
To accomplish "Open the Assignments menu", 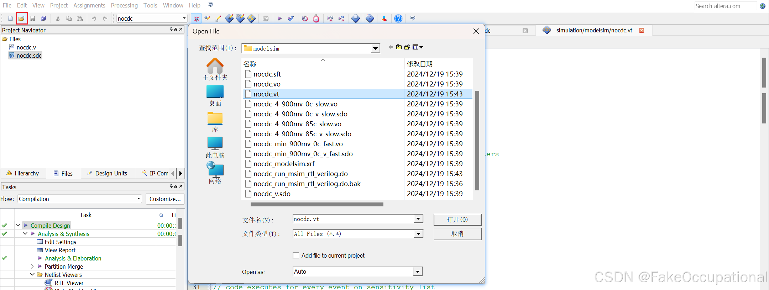I will pyautogui.click(x=89, y=5).
